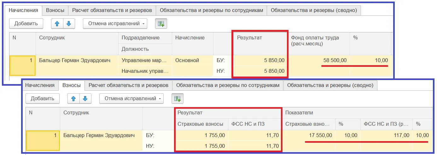Click table settings icon in the Начисления panel
Screen dimensions: 437x155
[x=161, y=24]
